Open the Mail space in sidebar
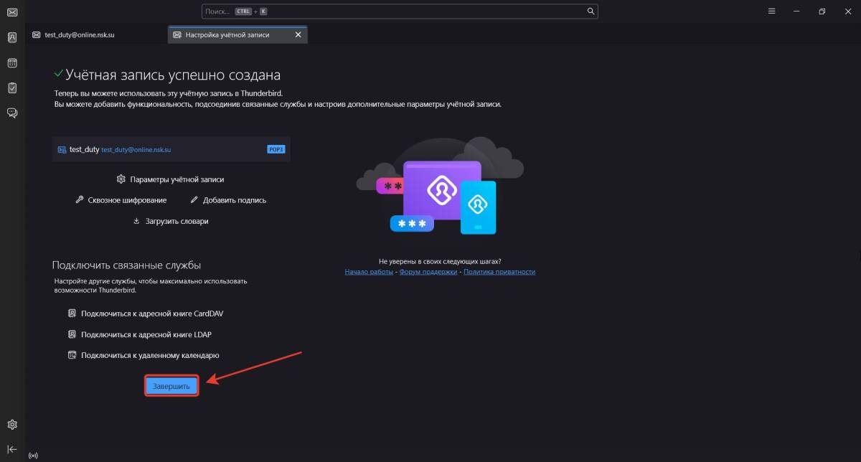The image size is (861, 462). coord(12,12)
